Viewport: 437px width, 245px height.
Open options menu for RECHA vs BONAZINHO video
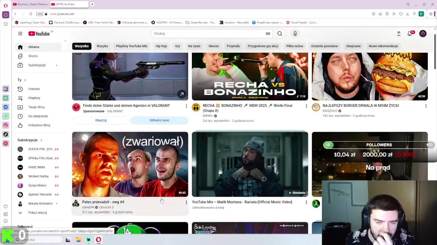(x=306, y=106)
